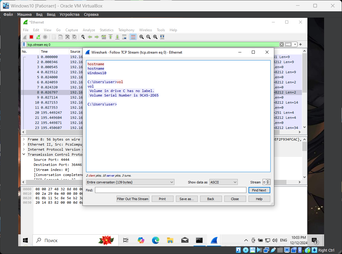Click the Save as… button
342x254 pixels.
(186, 199)
